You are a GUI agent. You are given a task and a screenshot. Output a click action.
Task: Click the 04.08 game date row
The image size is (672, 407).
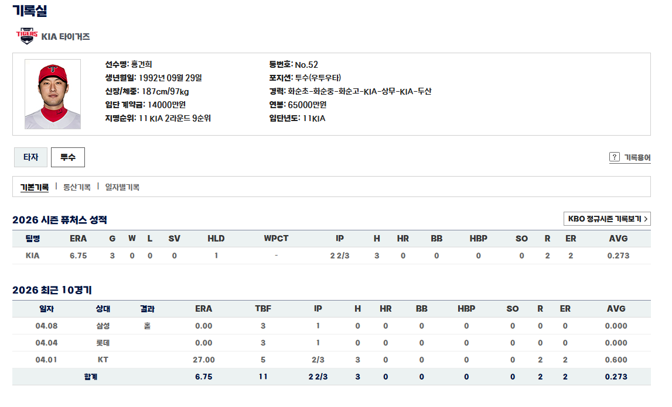tap(46, 326)
